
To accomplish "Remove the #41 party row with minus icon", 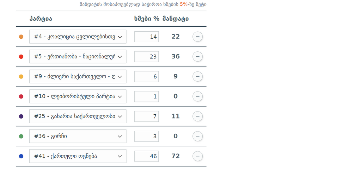I will pos(197,156).
